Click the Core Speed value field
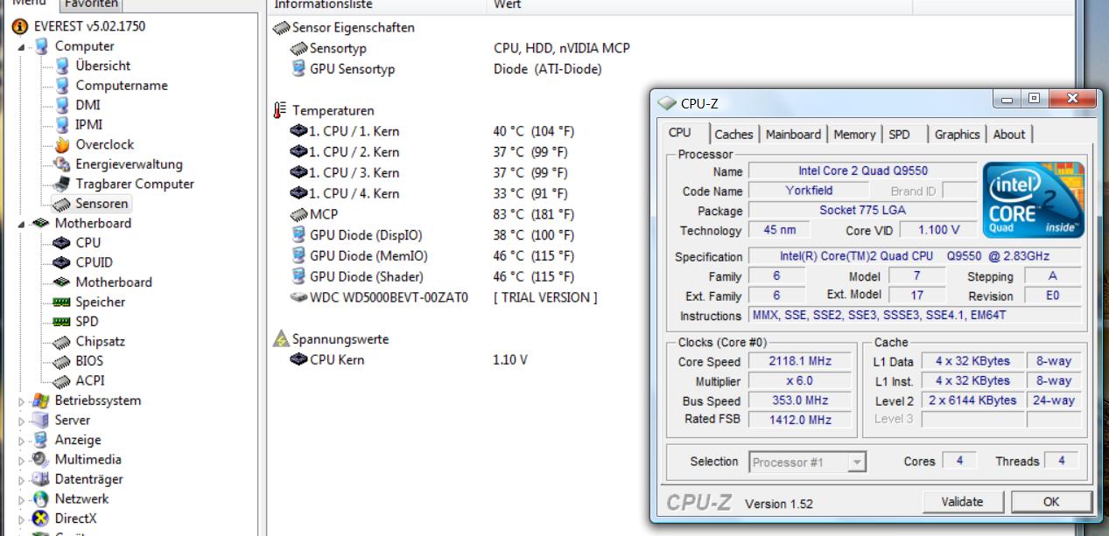 click(799, 361)
